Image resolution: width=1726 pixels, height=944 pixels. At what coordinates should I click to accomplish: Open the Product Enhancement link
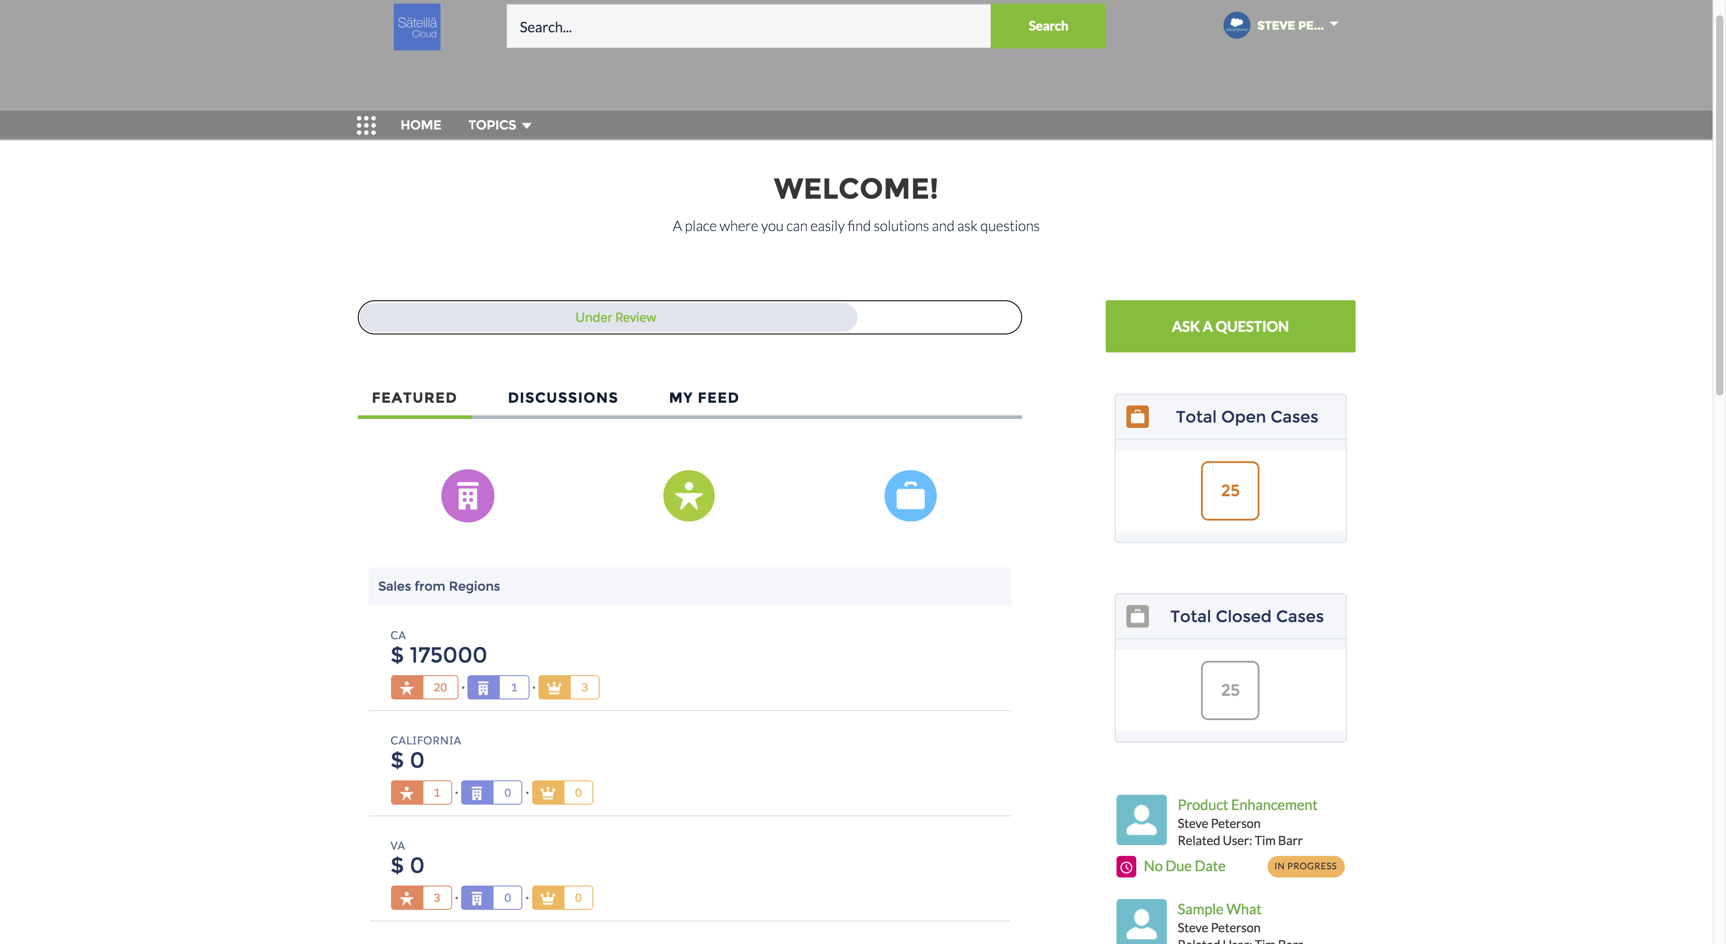point(1247,805)
